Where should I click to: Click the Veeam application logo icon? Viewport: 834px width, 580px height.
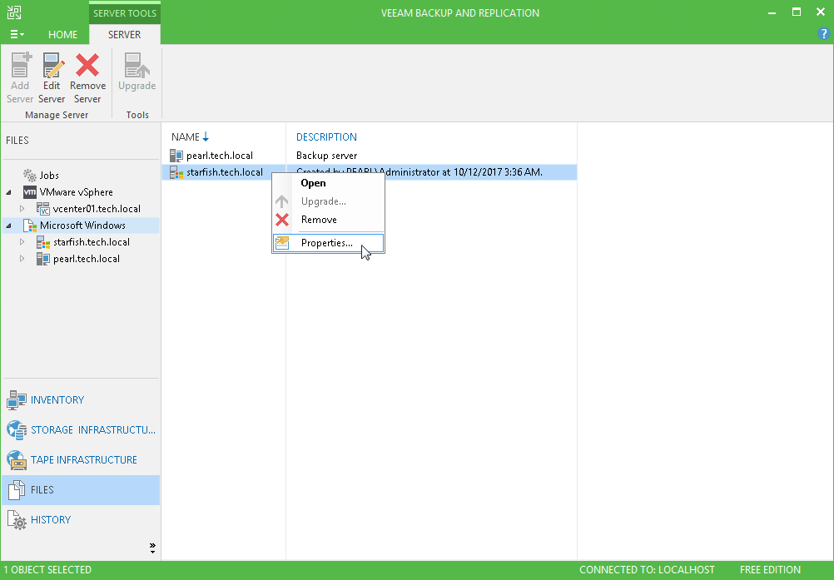point(14,12)
